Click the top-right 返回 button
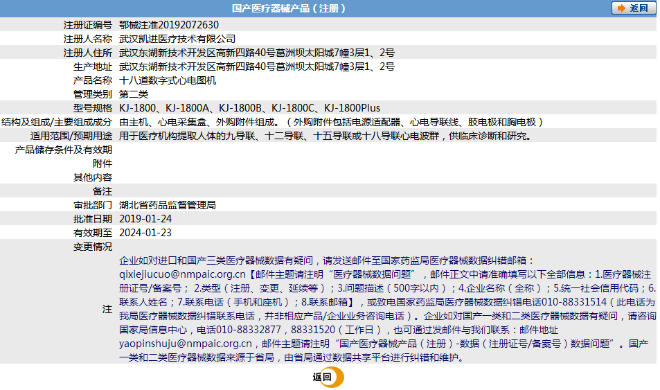Image resolution: width=660 pixels, height=390 pixels. click(x=634, y=8)
